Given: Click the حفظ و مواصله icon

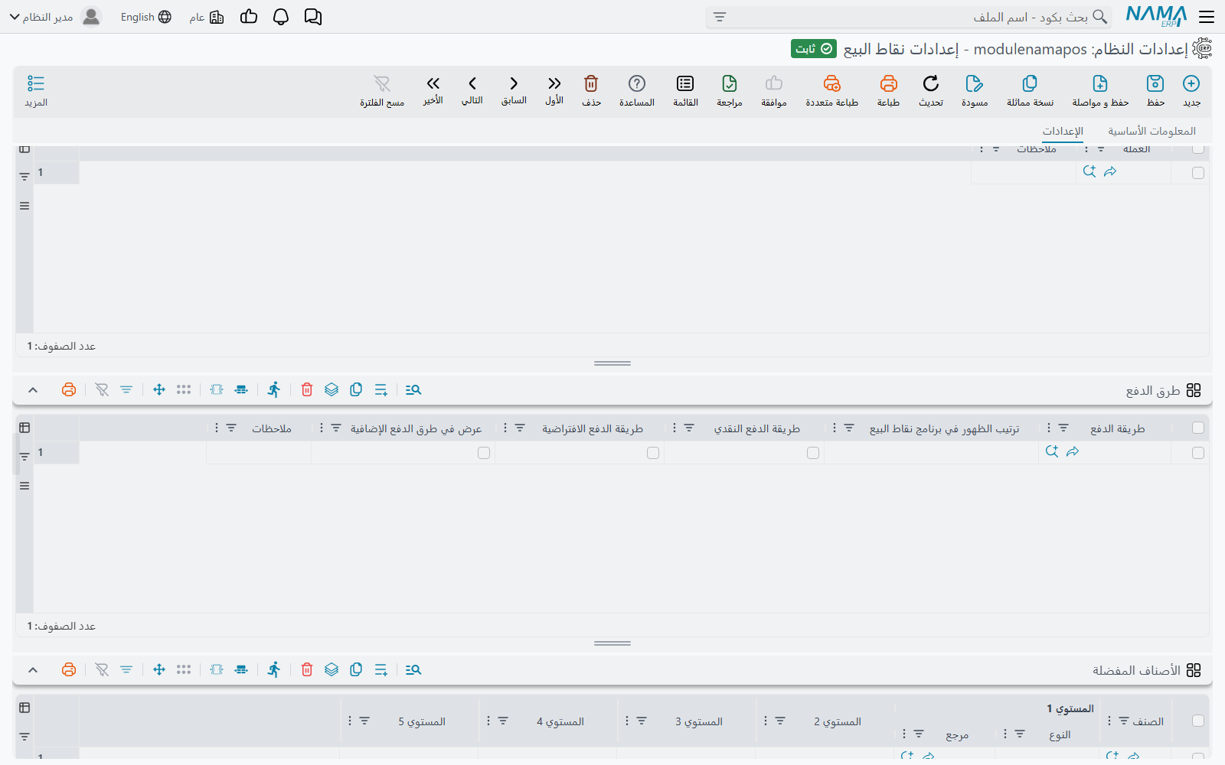Looking at the screenshot, I should tap(1100, 83).
